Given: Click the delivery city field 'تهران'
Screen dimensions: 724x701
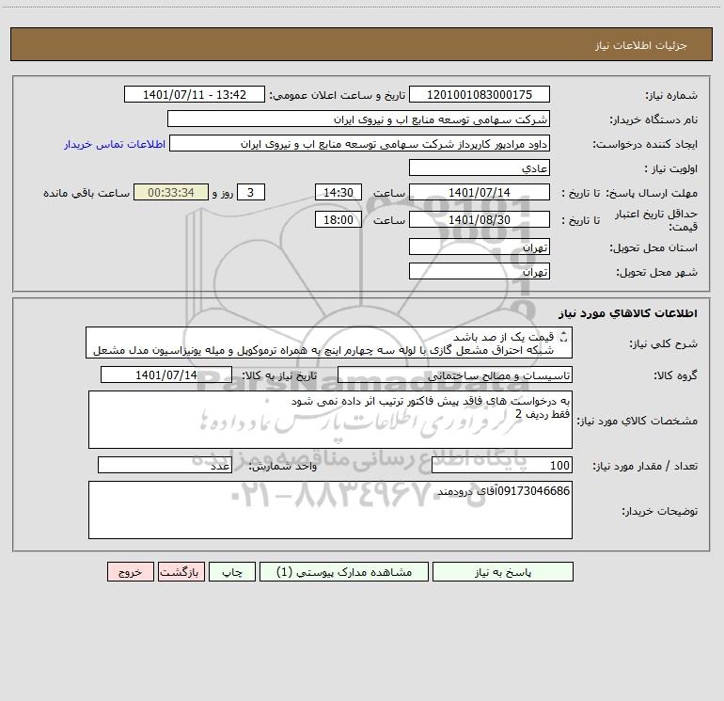Looking at the screenshot, I should [x=480, y=271].
